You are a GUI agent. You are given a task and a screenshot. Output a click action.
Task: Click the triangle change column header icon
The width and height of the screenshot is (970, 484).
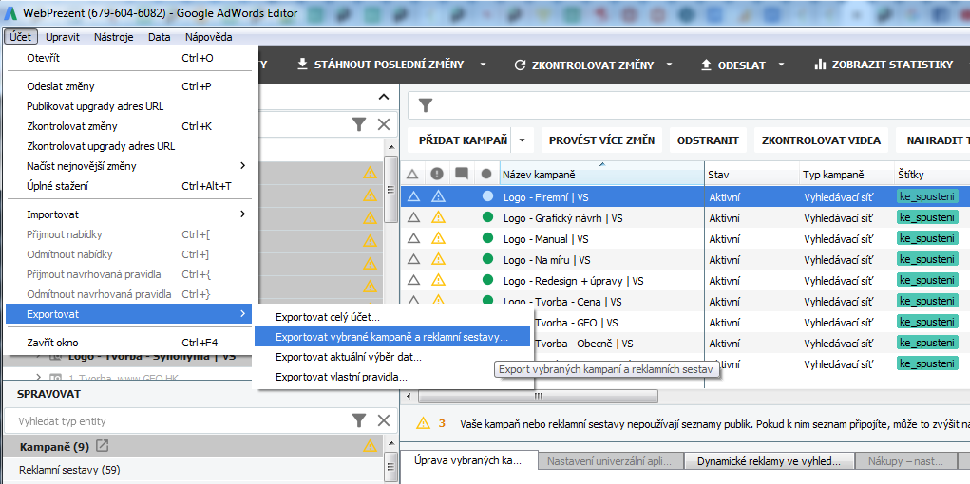pos(413,176)
